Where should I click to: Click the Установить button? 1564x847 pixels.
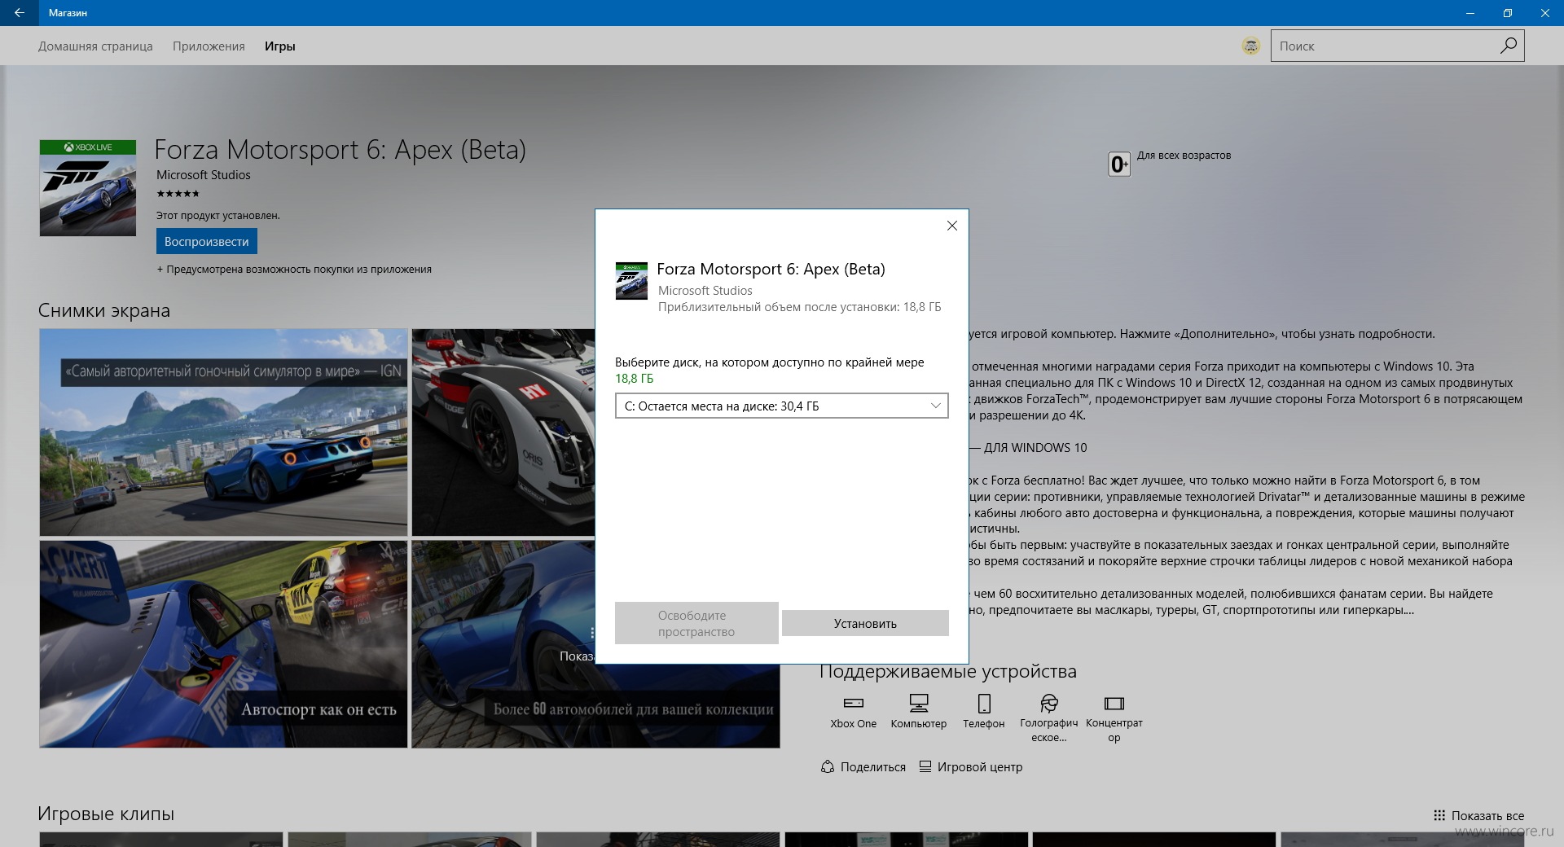(865, 623)
